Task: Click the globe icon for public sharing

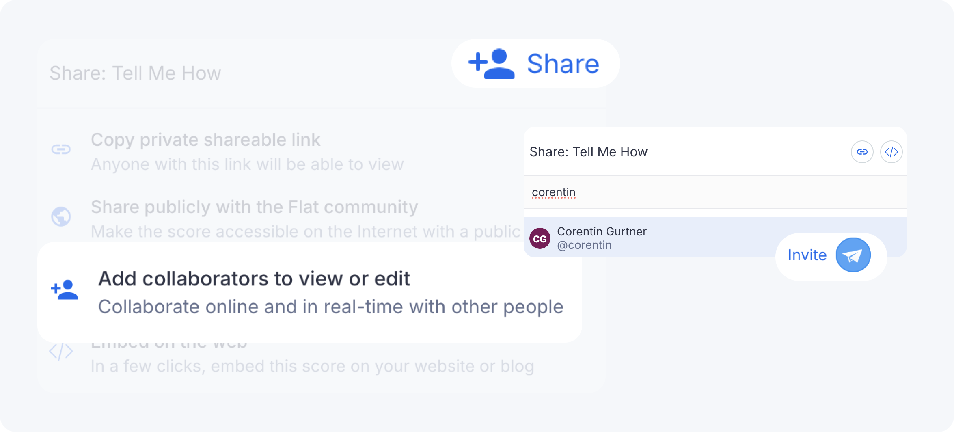Action: pos(61,217)
